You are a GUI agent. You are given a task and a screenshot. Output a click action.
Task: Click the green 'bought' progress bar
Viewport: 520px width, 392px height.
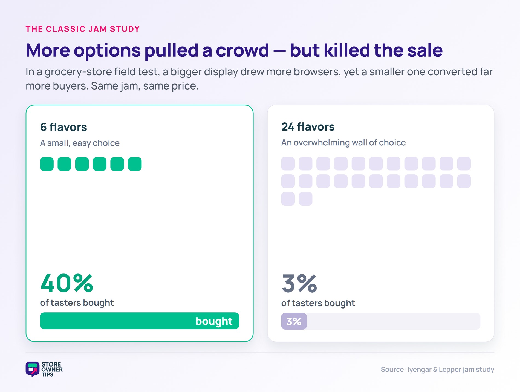tap(140, 321)
